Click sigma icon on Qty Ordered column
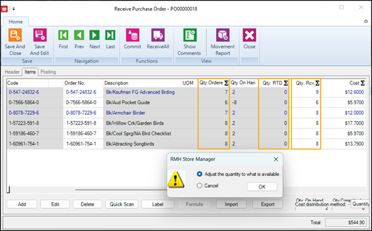372x231 pixels. click(x=226, y=83)
